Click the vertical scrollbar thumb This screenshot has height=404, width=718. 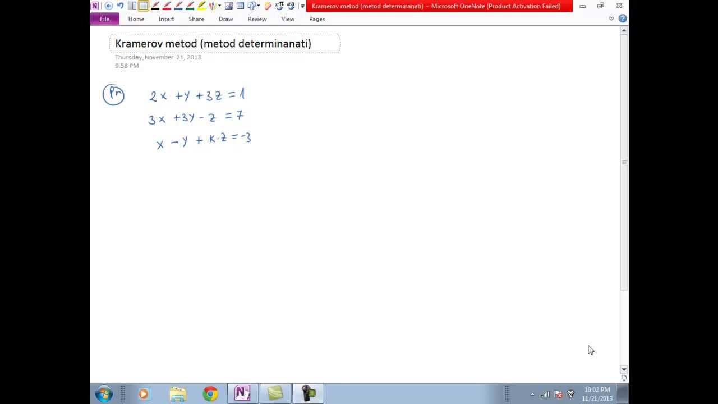tap(624, 162)
